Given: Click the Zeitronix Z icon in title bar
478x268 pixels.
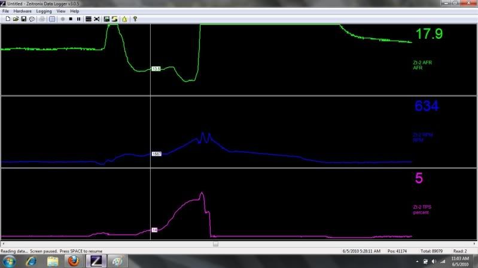Looking at the screenshot, I should coord(3,4).
